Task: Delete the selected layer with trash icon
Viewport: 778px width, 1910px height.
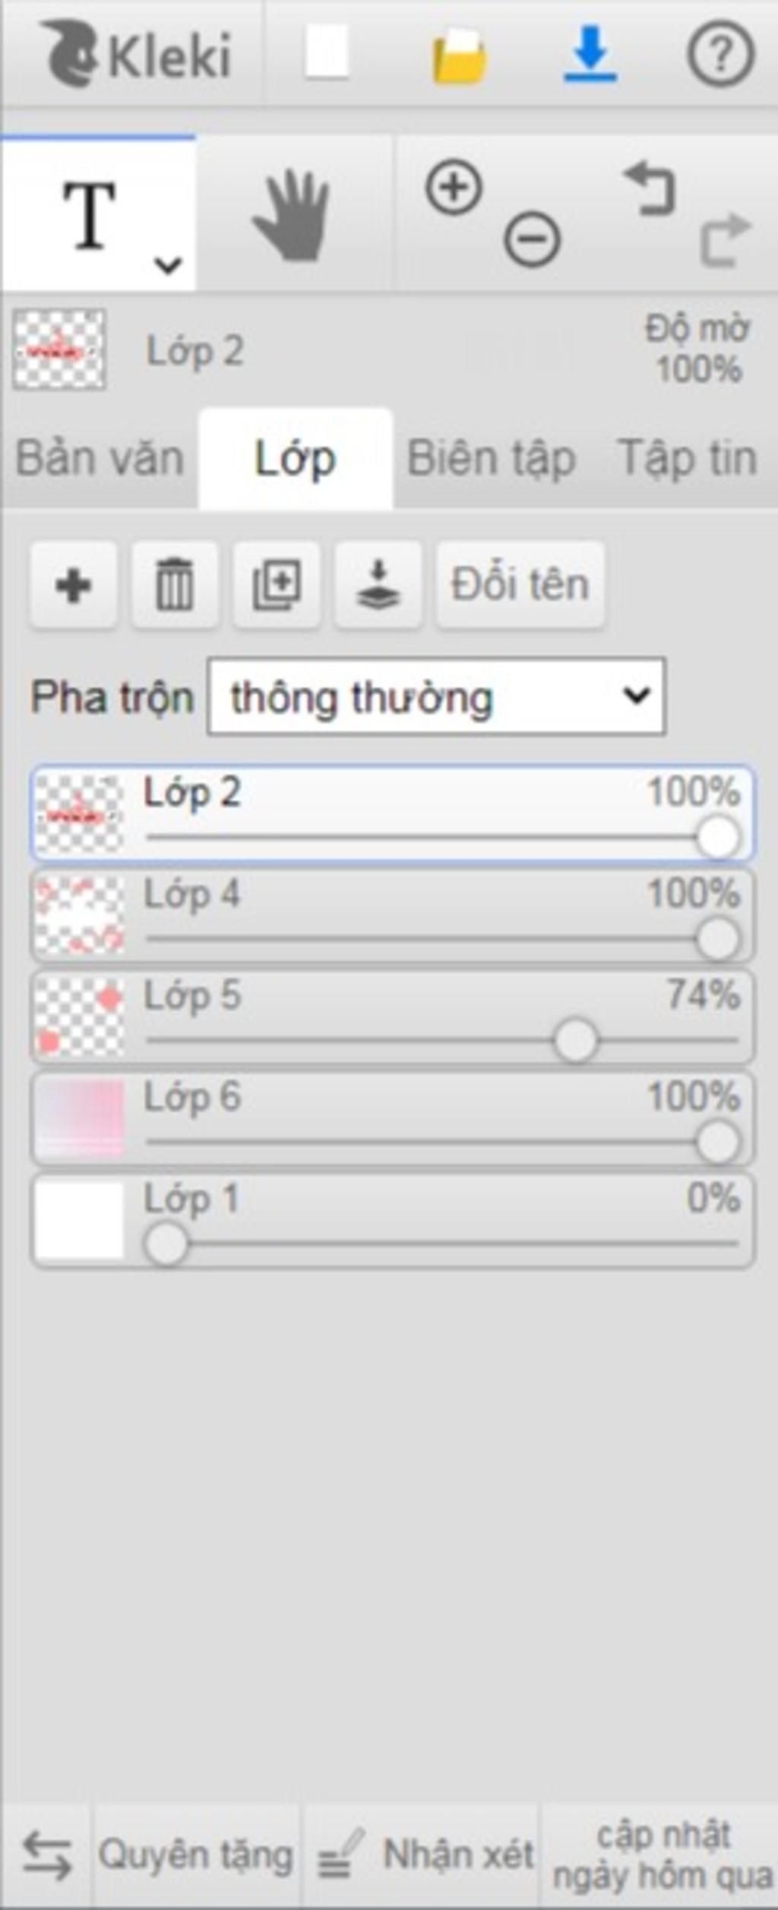Action: 175,585
